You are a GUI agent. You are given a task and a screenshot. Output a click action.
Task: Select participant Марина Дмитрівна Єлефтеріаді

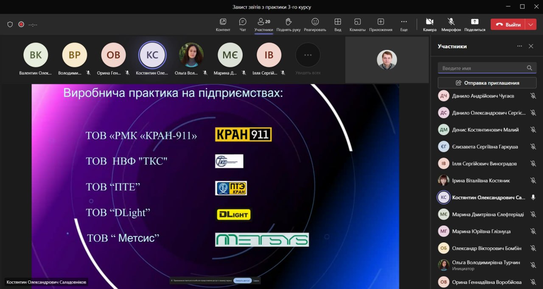[487, 214]
